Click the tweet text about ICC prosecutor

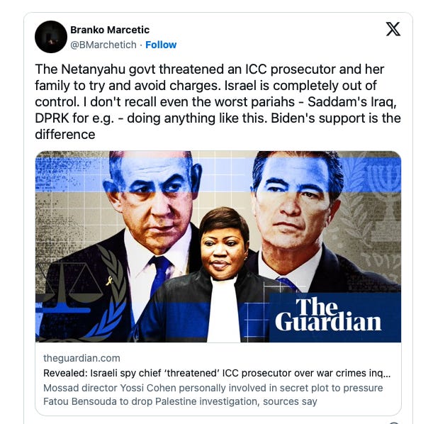(218, 101)
